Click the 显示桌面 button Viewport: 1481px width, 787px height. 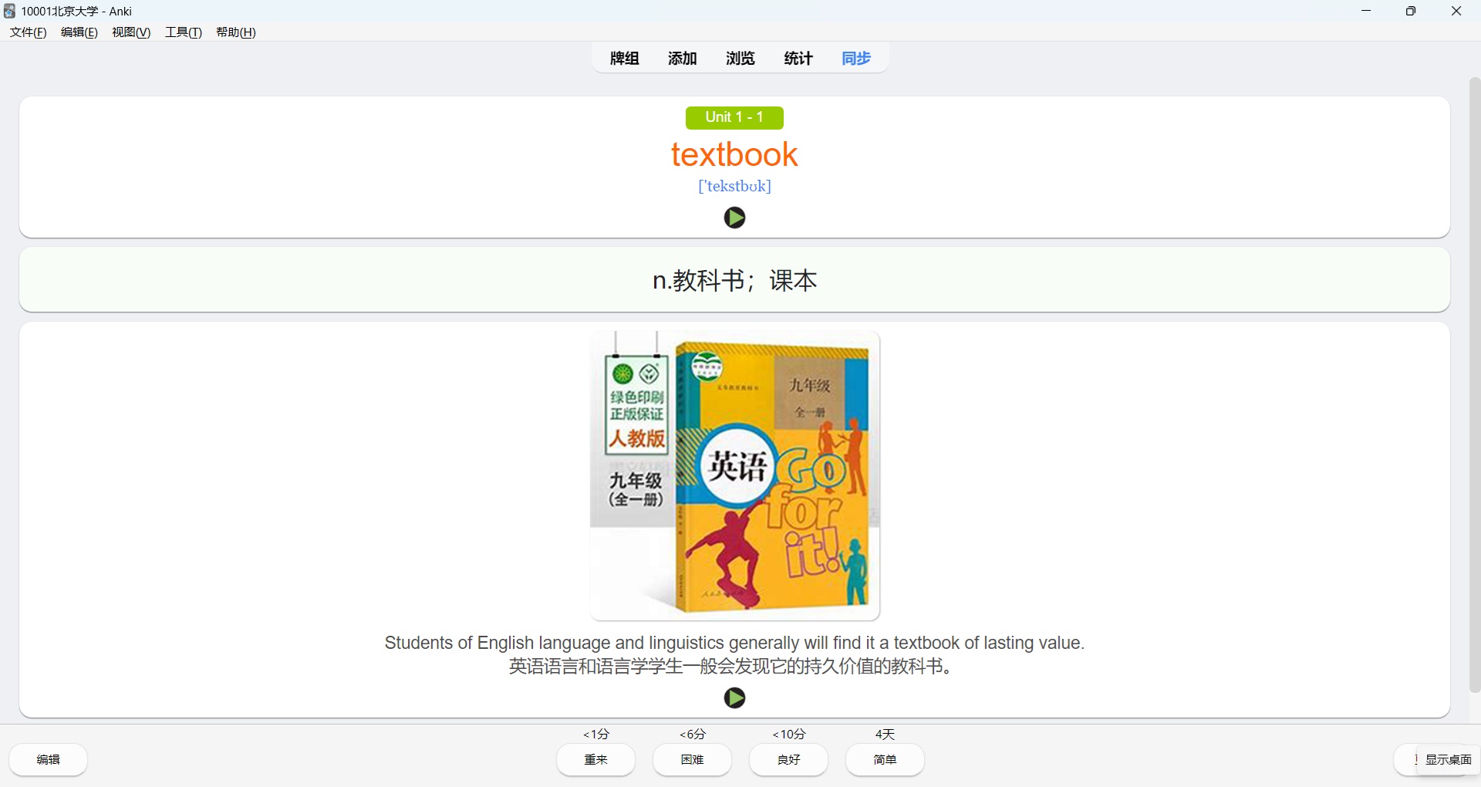point(1448,760)
